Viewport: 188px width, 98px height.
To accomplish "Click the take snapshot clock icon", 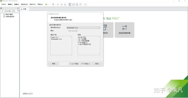I will [x=58, y=4].
